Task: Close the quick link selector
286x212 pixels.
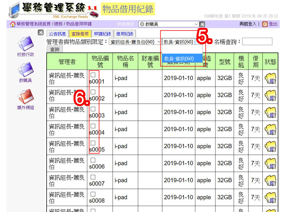Action: [x=202, y=24]
